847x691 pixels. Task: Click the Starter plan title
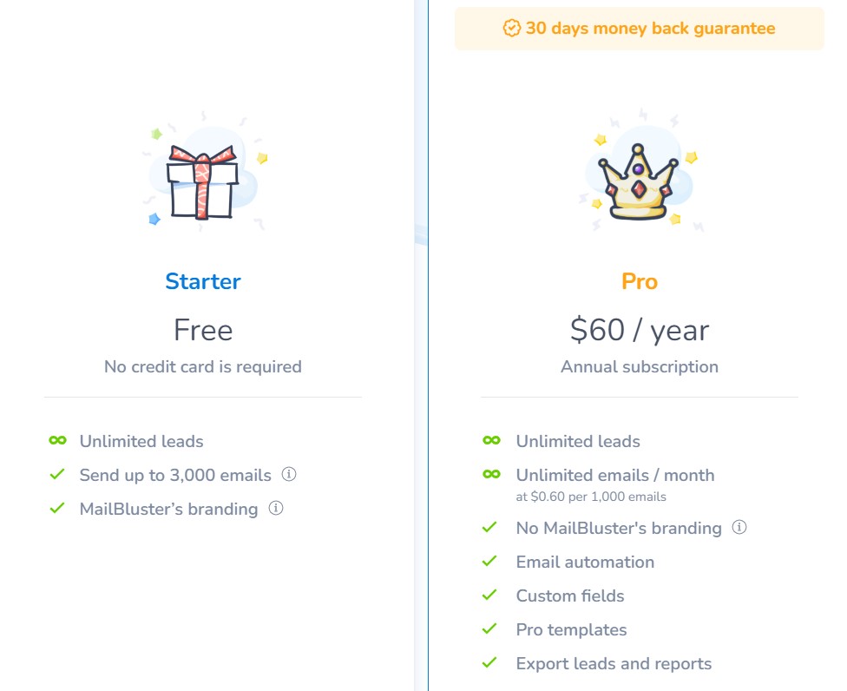coord(203,281)
